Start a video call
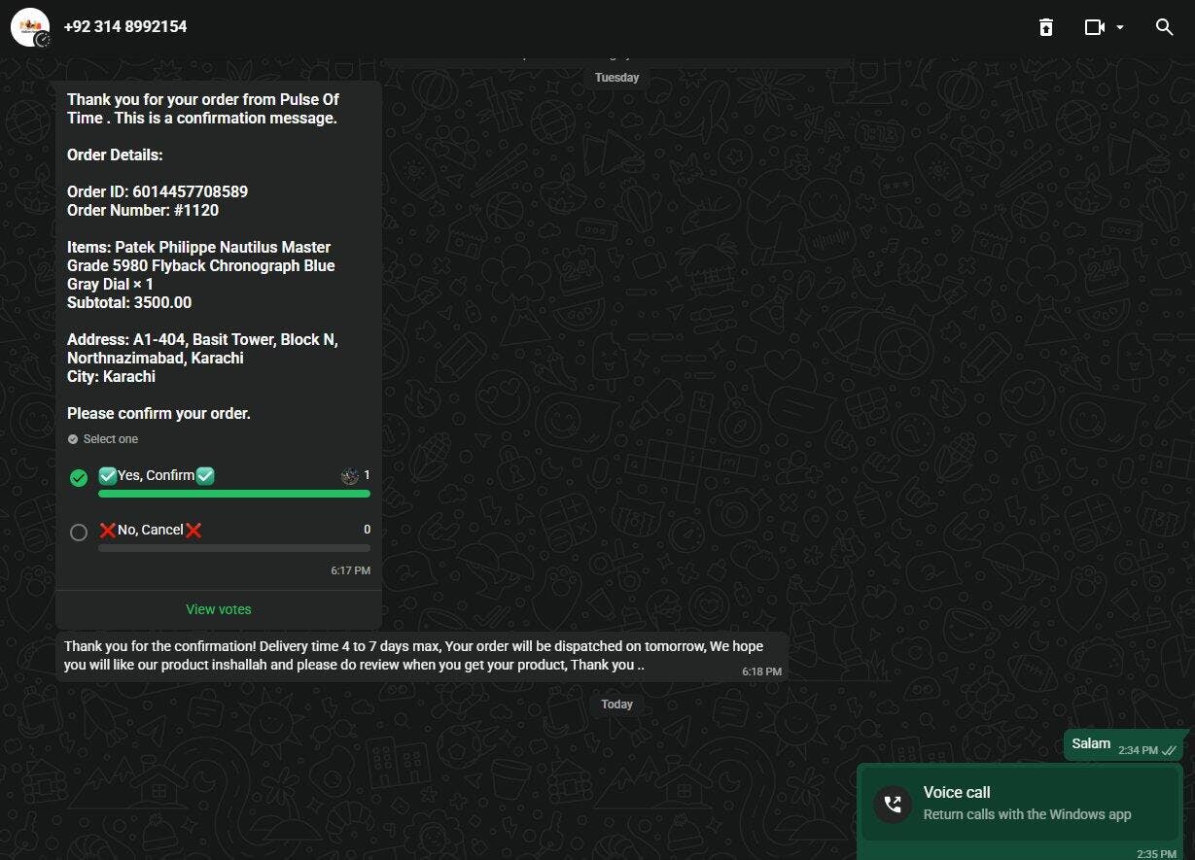Image resolution: width=1195 pixels, height=860 pixels. [1095, 27]
